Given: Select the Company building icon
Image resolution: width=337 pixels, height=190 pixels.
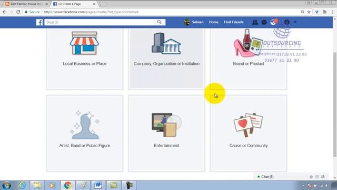Looking at the screenshot, I should click(166, 43).
